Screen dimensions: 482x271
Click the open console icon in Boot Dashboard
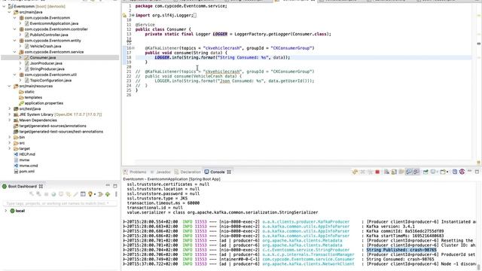pyautogui.click(x=61, y=194)
